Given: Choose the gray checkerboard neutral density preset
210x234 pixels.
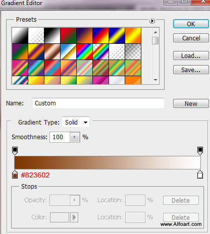Looking at the screenshot, I should click(133, 51).
